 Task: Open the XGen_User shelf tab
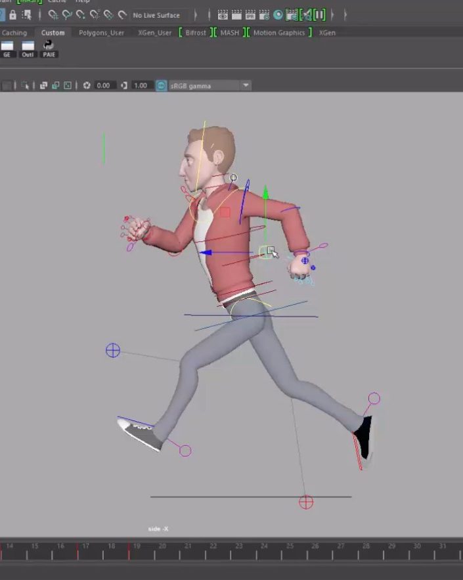[x=154, y=33]
